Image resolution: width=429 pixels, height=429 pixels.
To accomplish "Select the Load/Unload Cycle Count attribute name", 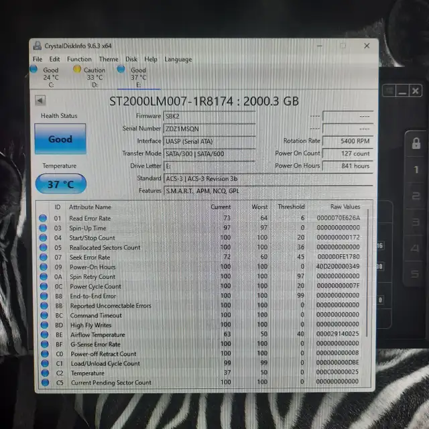I will pyautogui.click(x=105, y=363).
